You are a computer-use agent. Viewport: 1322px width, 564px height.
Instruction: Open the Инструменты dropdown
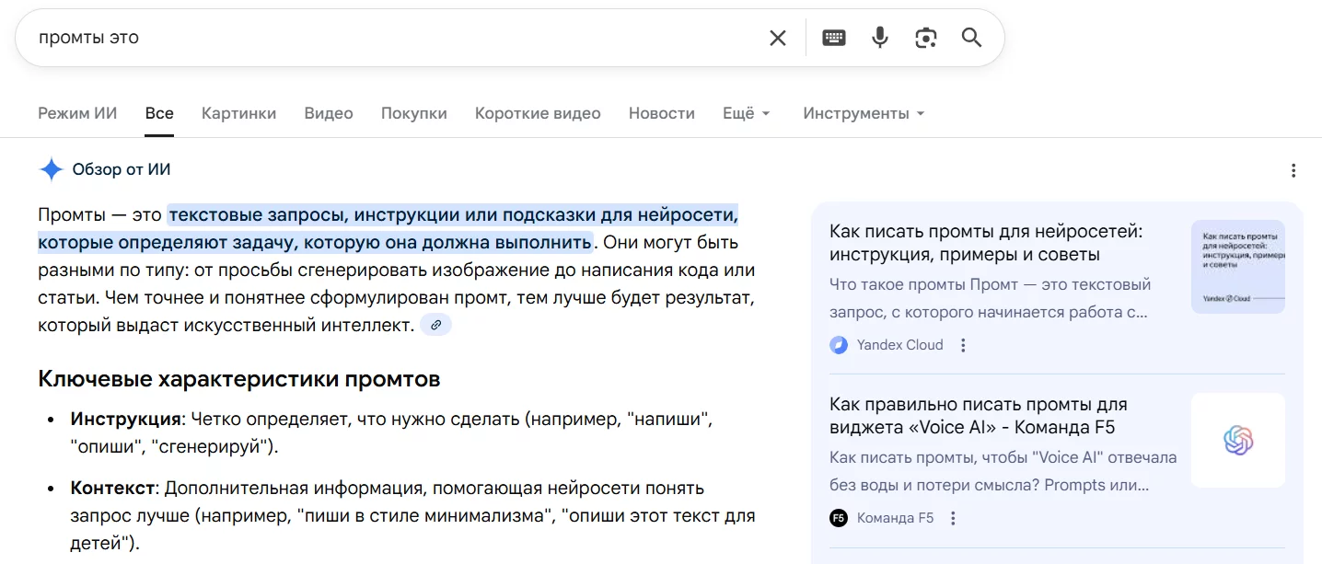[x=862, y=112]
